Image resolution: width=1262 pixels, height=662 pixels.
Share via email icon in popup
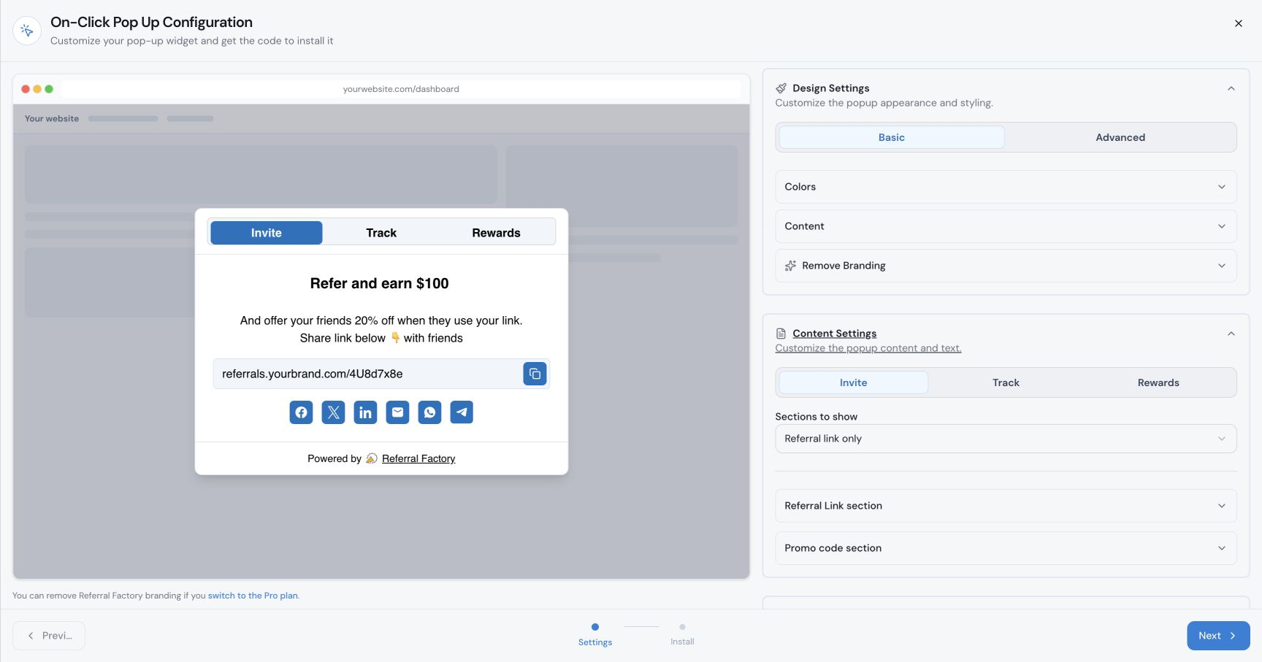pyautogui.click(x=397, y=412)
